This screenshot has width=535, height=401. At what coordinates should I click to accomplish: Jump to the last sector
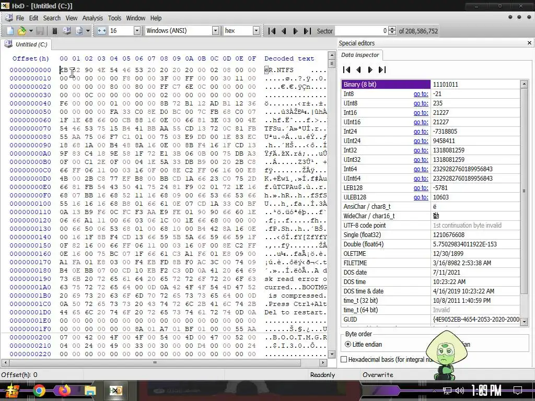click(x=307, y=31)
